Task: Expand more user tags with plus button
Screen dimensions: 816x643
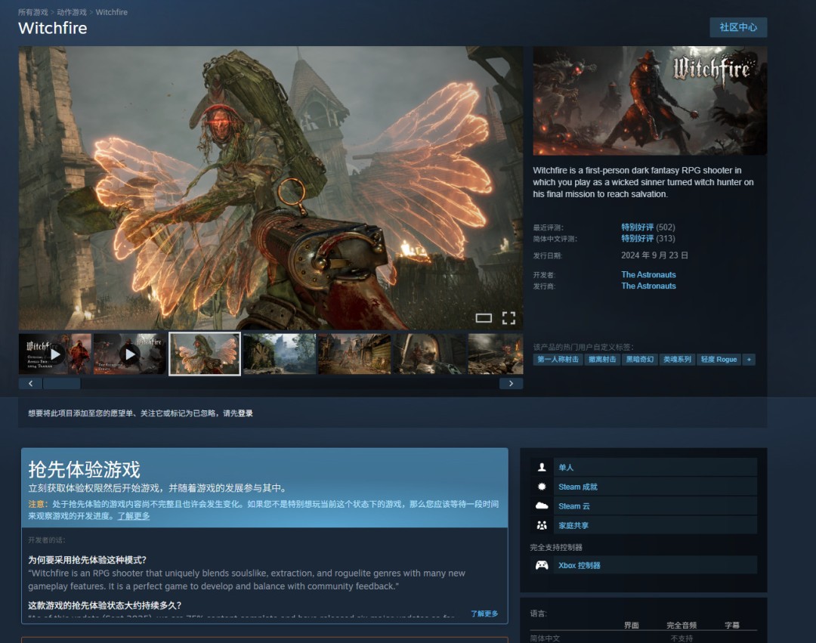Action: [749, 360]
